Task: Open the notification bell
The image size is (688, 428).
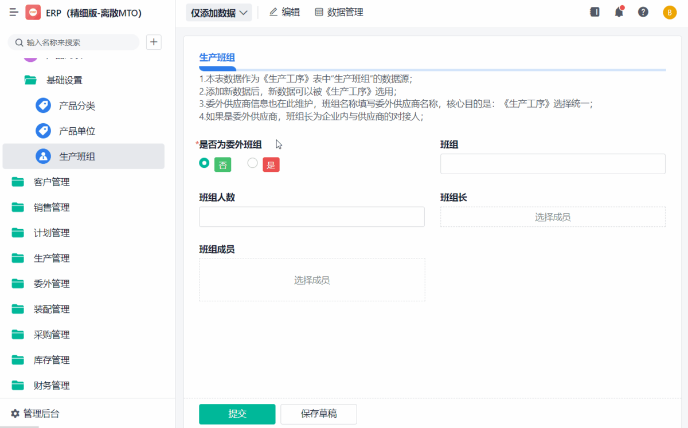Action: pos(619,12)
